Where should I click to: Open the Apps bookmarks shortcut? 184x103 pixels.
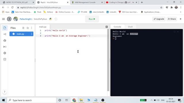pos(6,12)
